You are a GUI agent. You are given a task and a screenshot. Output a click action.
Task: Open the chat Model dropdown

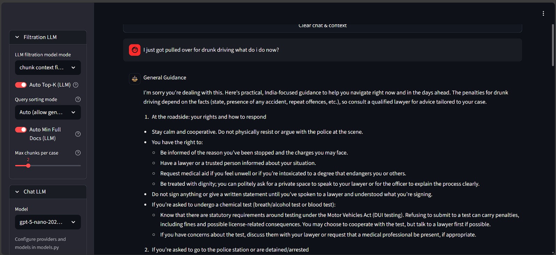tap(48, 222)
